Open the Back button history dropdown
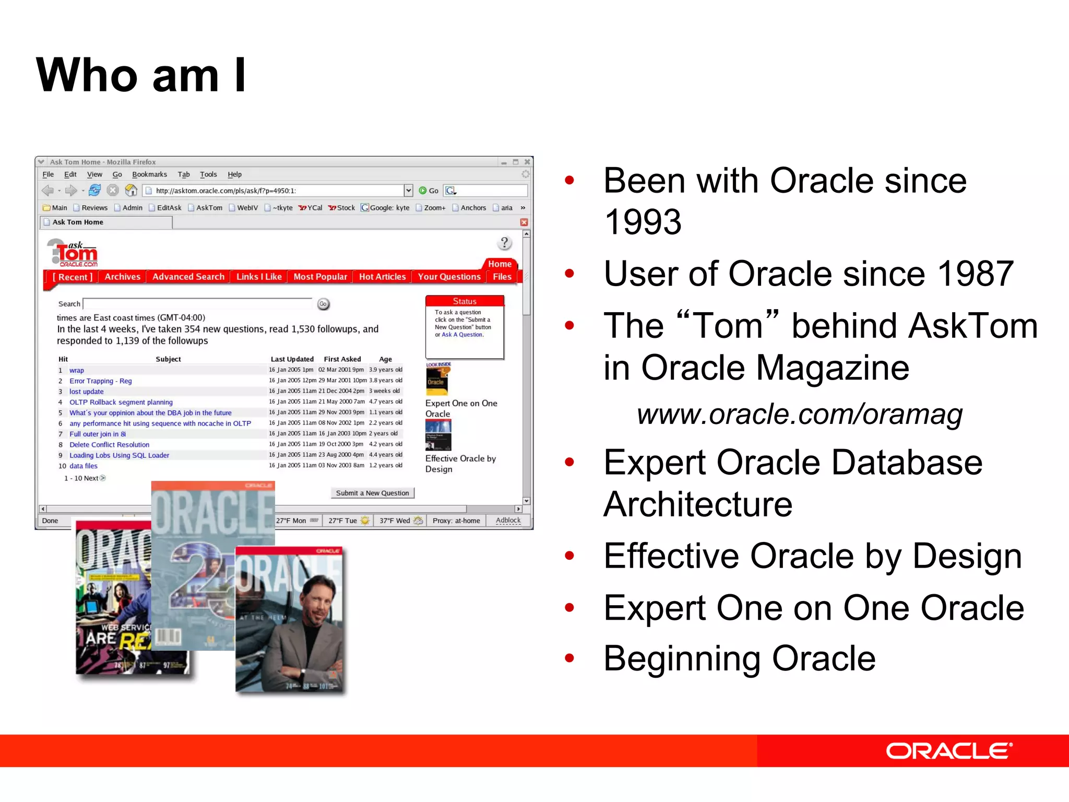 click(59, 191)
